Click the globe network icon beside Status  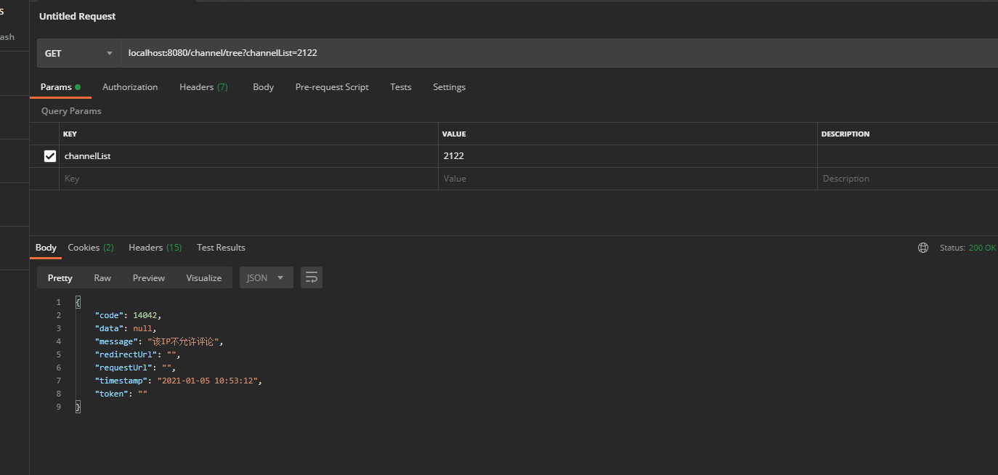(923, 248)
